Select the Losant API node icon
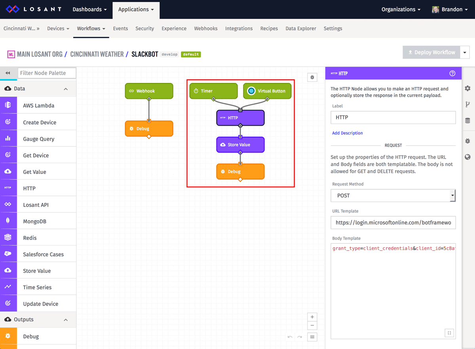475x349 pixels. (8, 205)
